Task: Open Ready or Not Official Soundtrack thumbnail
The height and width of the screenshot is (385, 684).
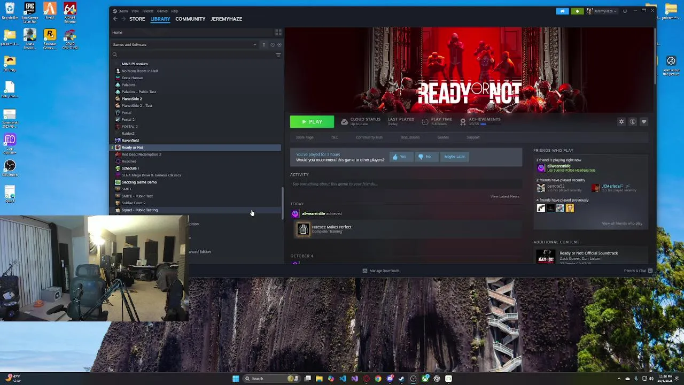Action: click(x=546, y=257)
